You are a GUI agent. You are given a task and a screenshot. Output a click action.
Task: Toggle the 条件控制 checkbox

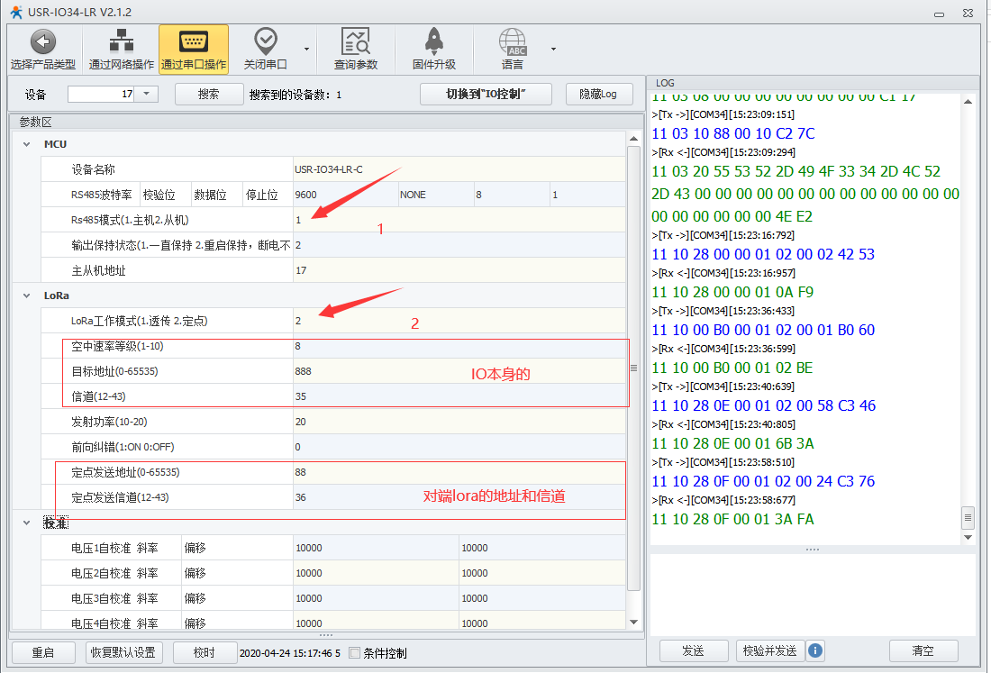(x=355, y=653)
